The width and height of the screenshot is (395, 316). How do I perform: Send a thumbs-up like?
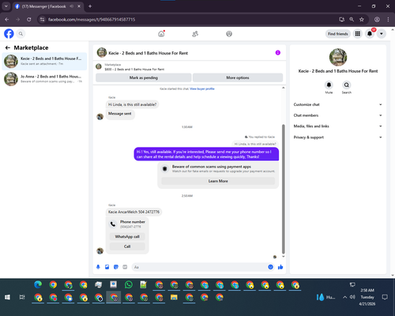[280, 267]
